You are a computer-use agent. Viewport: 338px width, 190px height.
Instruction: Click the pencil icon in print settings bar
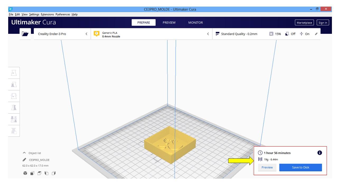(x=316, y=34)
